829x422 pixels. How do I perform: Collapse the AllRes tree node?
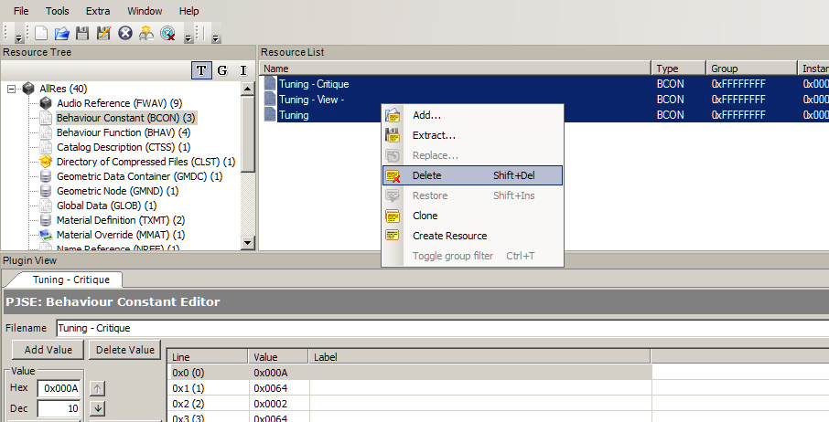[x=11, y=89]
